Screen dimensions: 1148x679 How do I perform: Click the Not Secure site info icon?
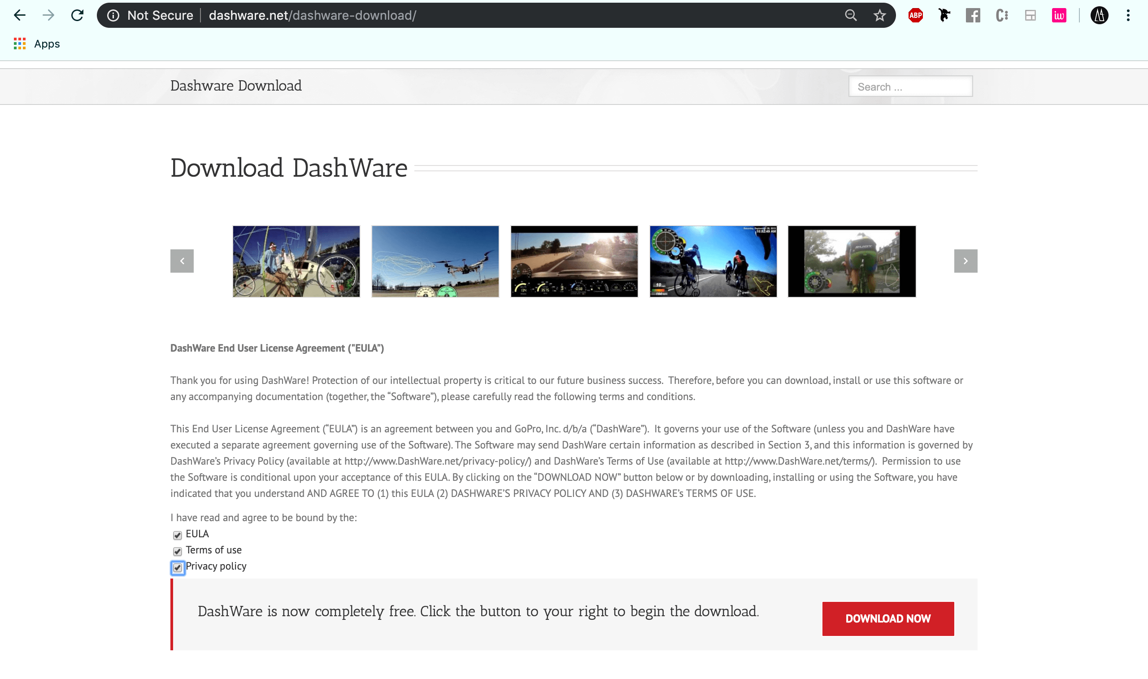pos(113,15)
